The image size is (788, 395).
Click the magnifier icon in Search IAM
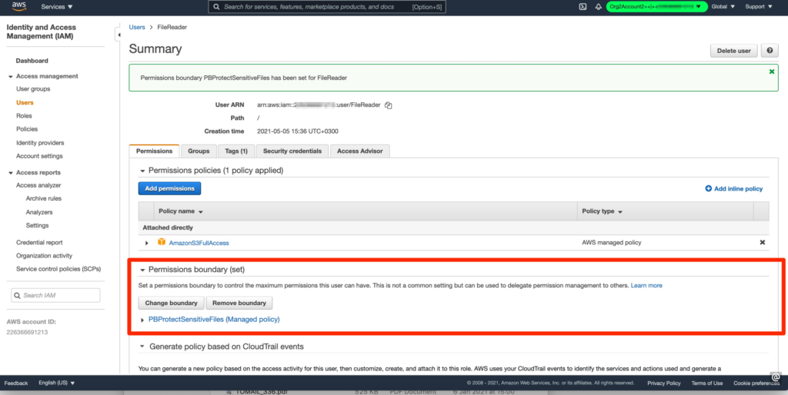pos(18,296)
